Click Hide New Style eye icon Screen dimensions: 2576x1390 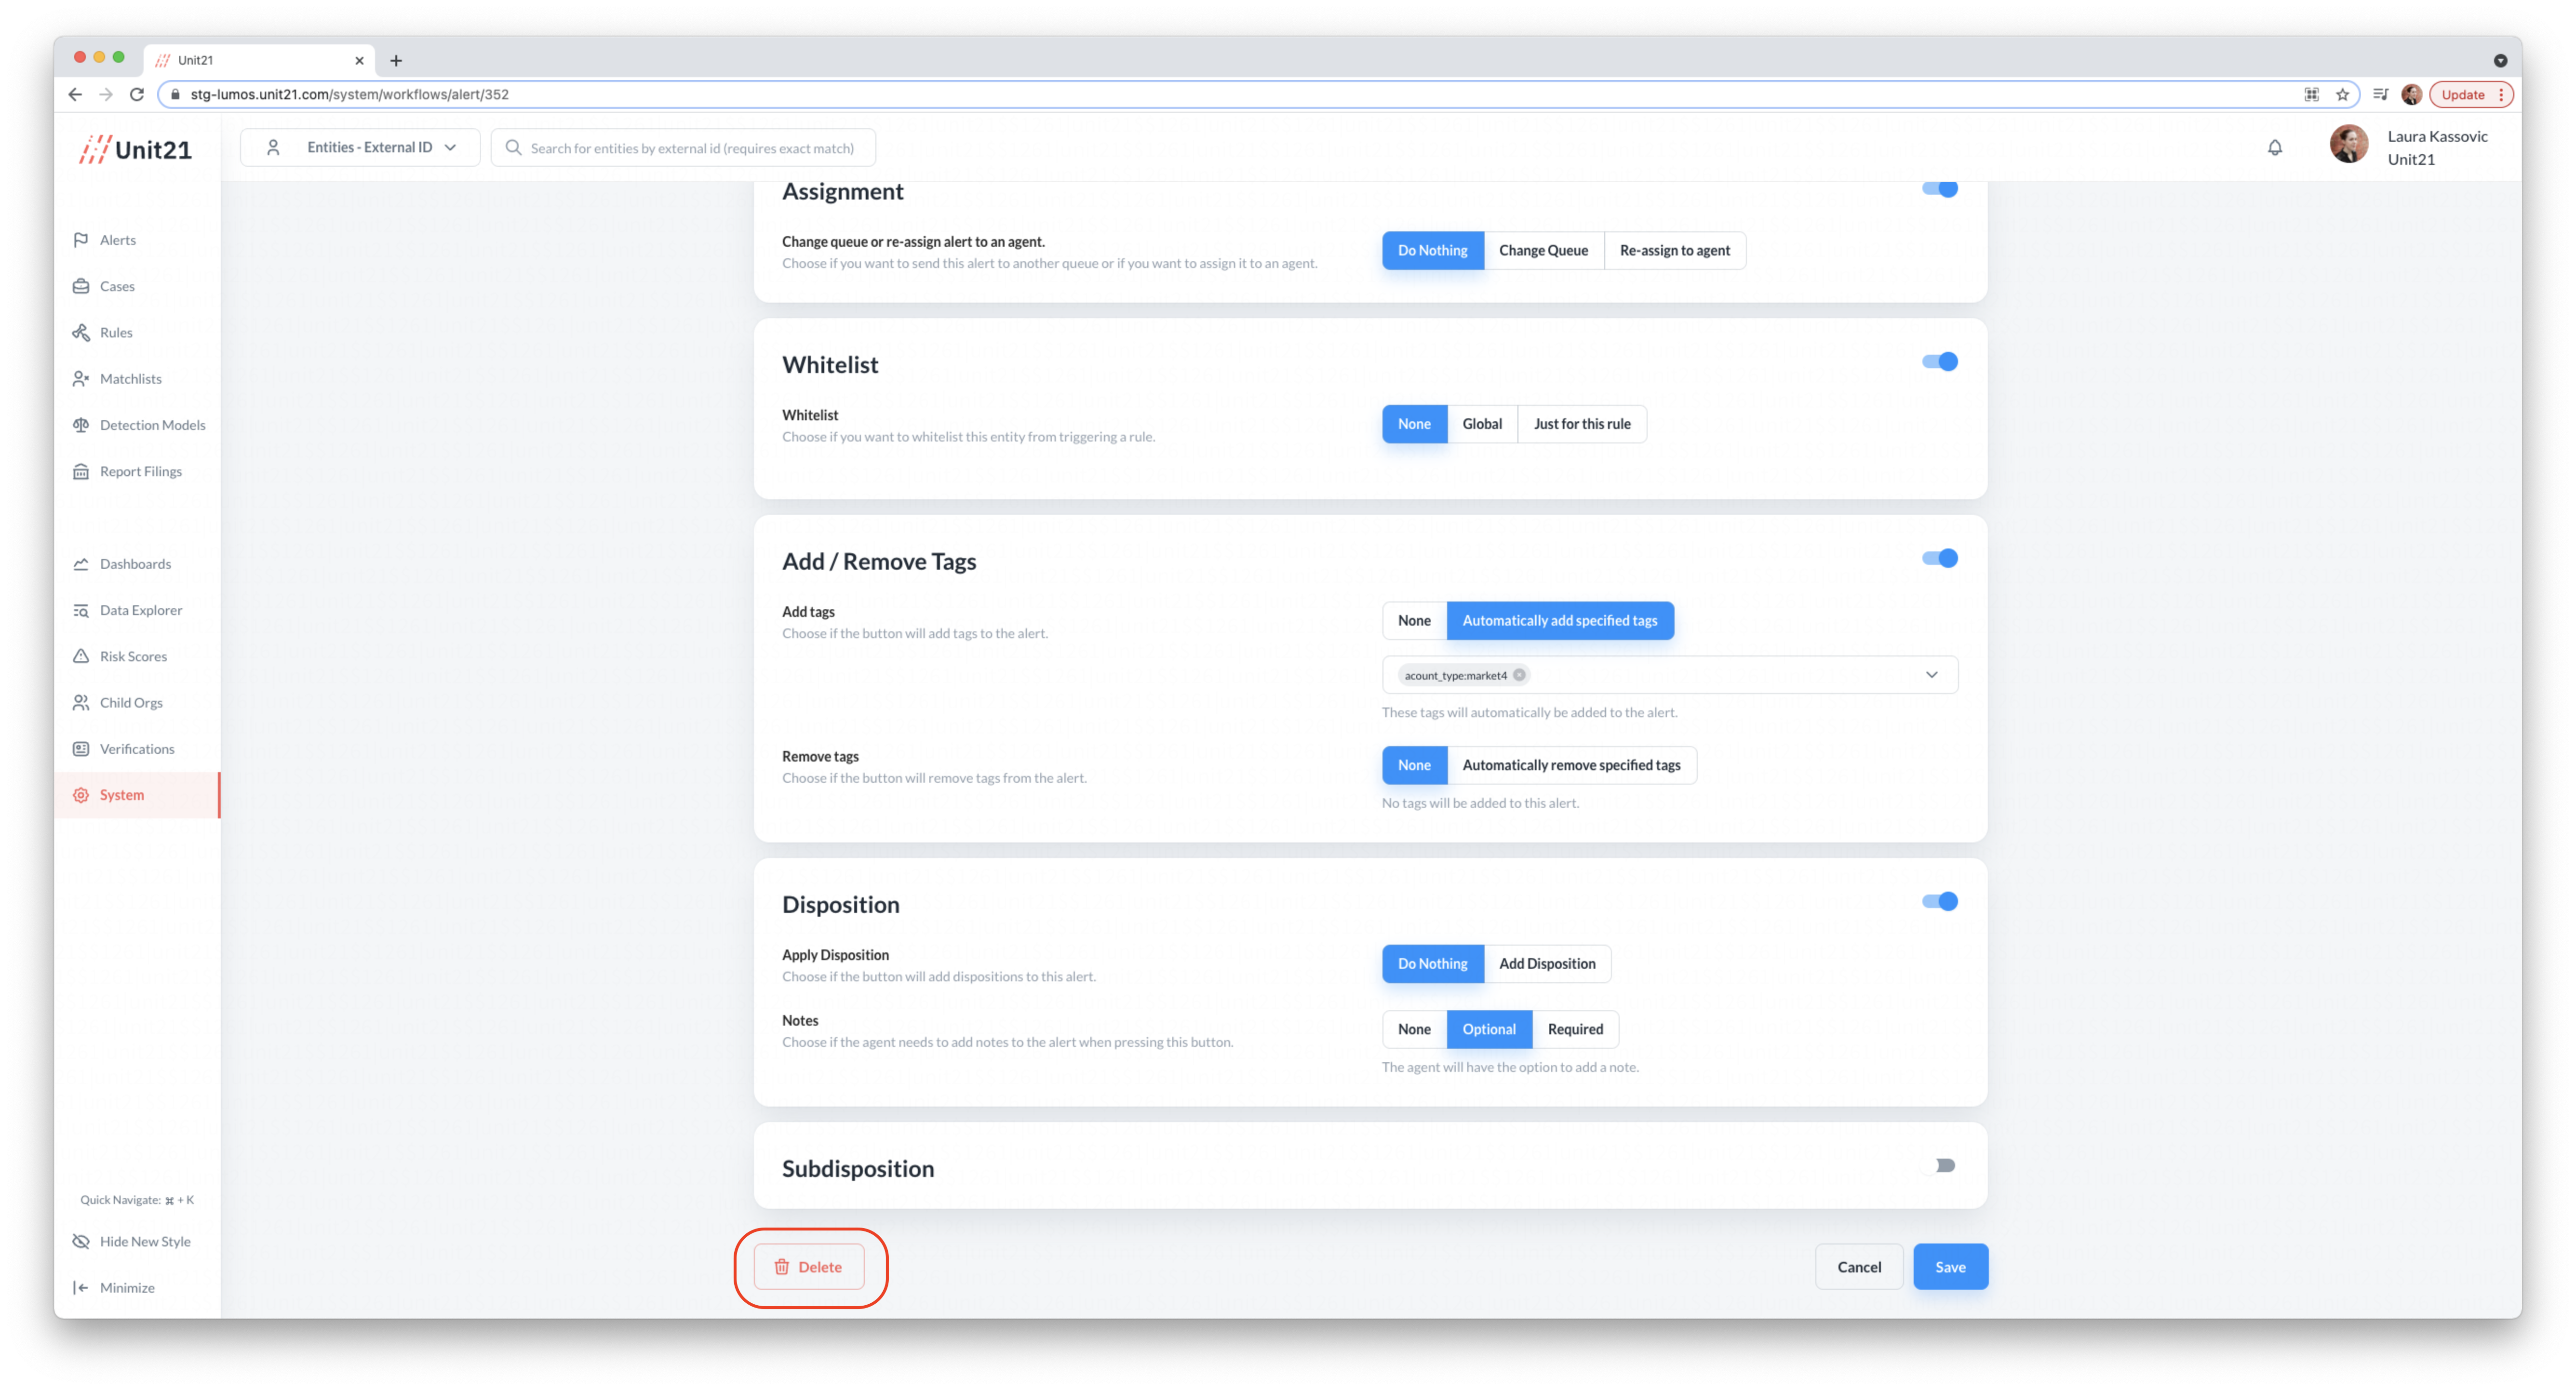[x=81, y=1241]
